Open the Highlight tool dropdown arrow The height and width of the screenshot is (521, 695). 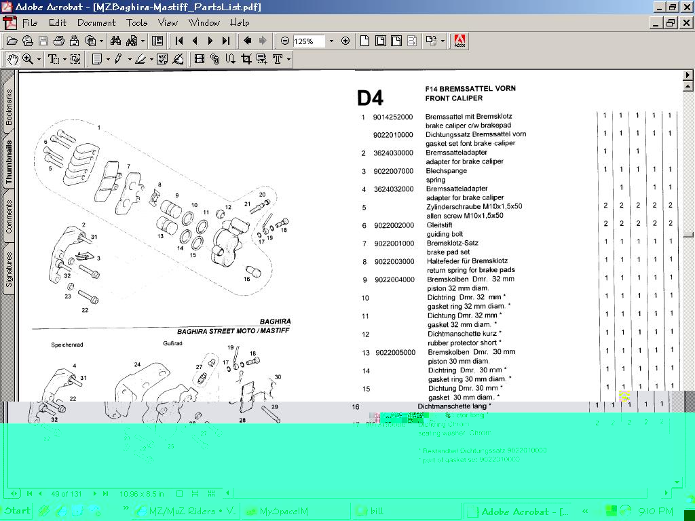coord(151,59)
